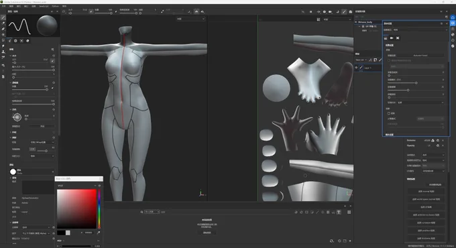Select the Clone stamp tool
456x248 pixels.
click(x=3, y=52)
